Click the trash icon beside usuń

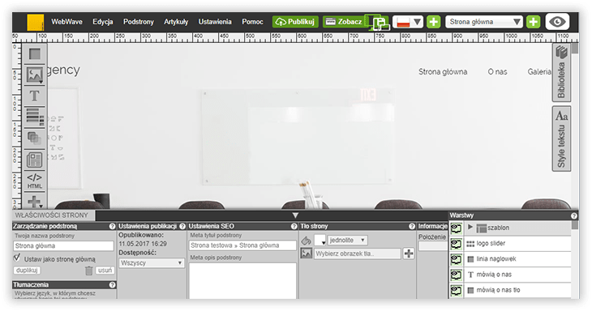coord(88,271)
